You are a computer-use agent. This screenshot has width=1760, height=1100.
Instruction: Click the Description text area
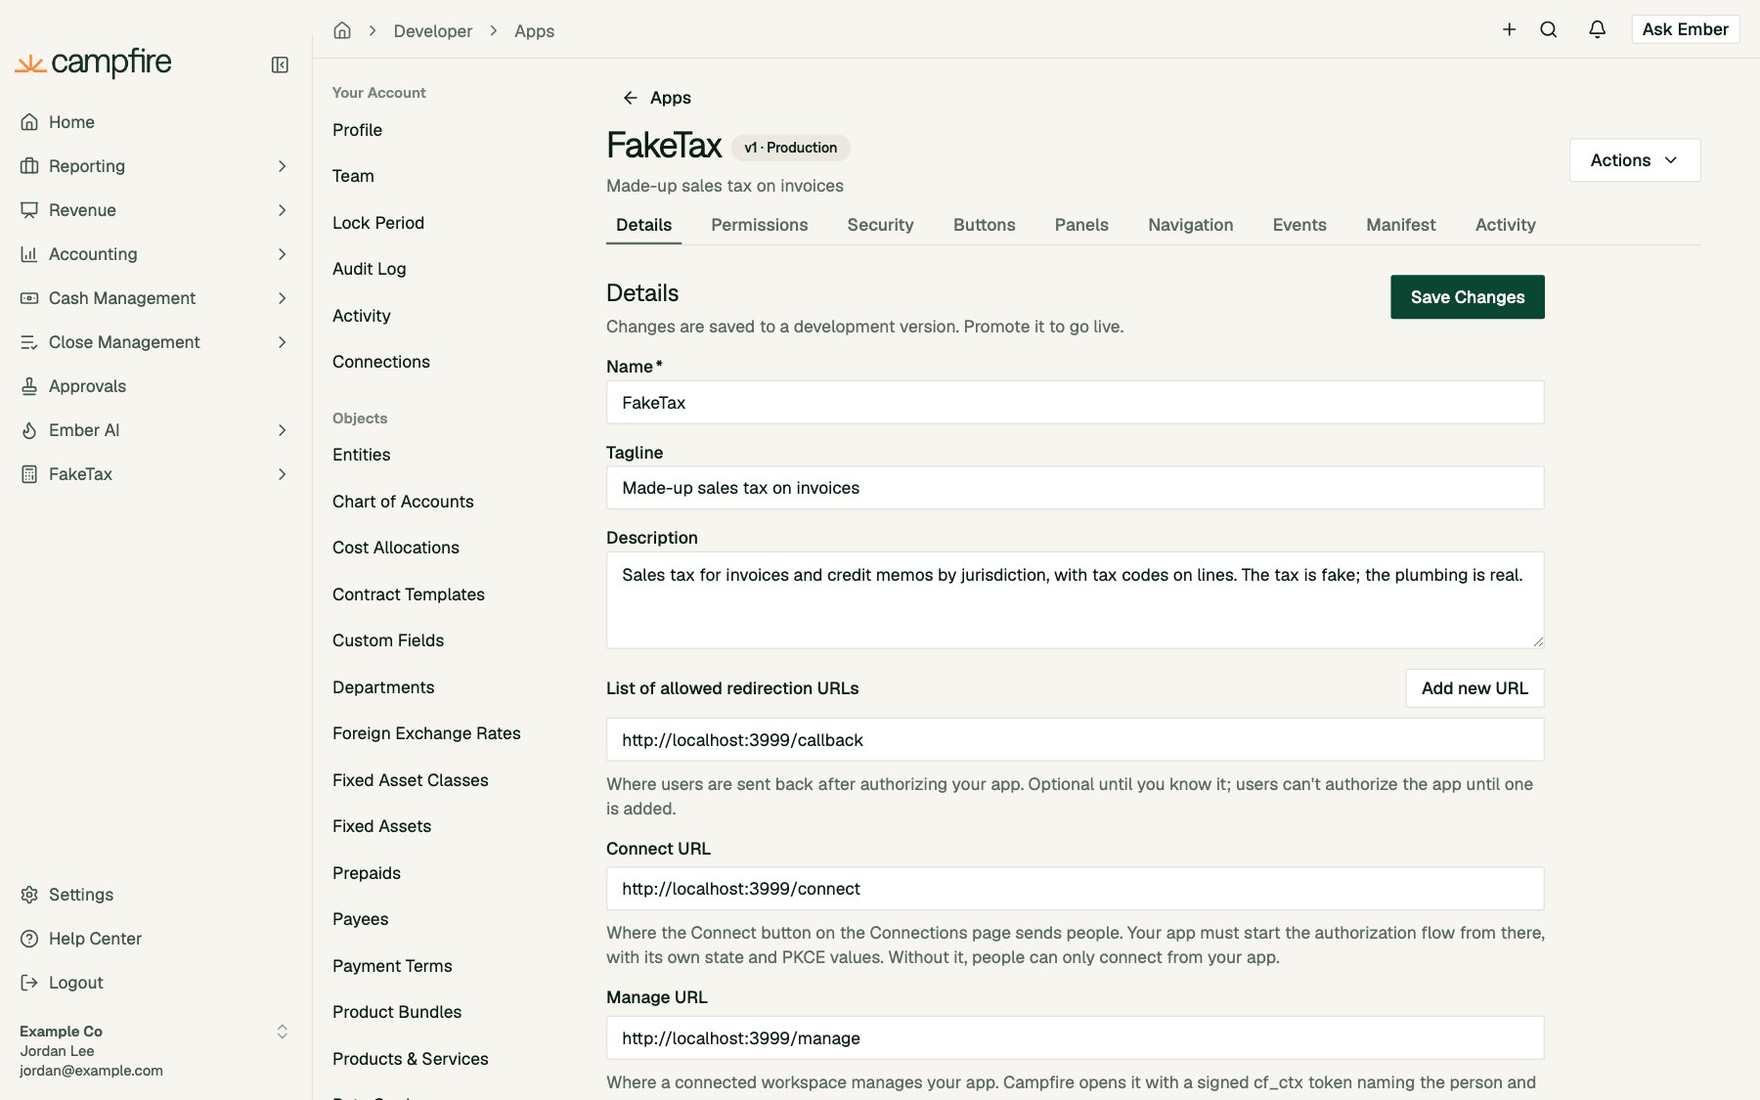1075,600
